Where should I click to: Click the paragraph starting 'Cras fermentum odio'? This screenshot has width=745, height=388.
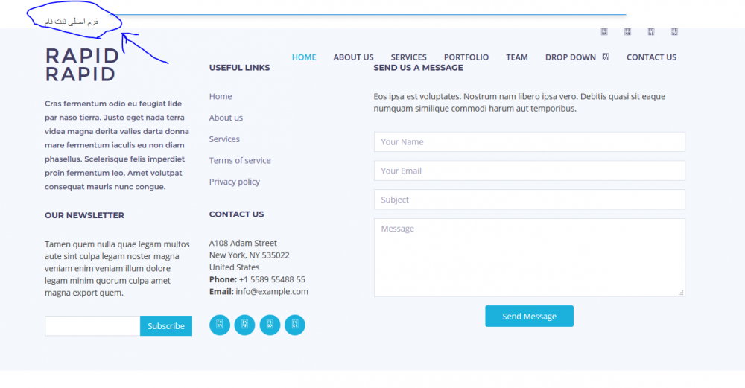pos(117,144)
